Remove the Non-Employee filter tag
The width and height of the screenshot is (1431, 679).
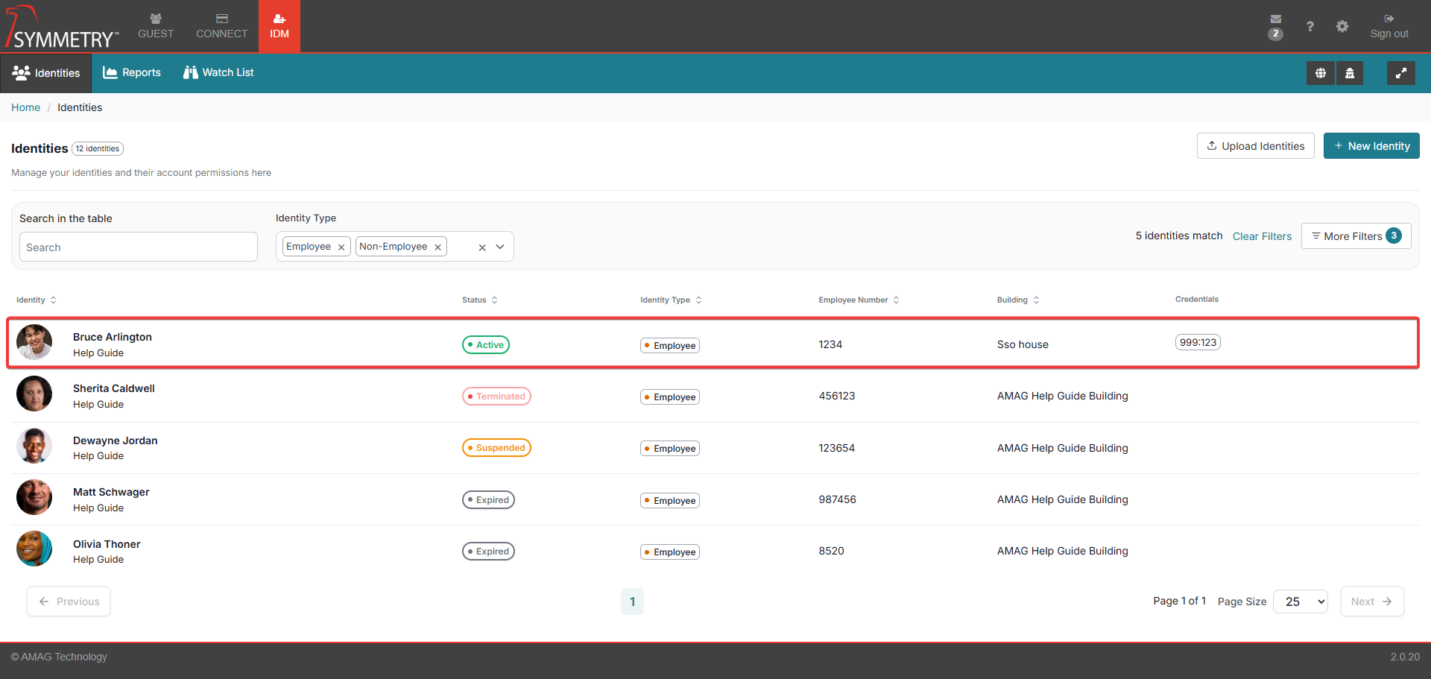tap(437, 247)
